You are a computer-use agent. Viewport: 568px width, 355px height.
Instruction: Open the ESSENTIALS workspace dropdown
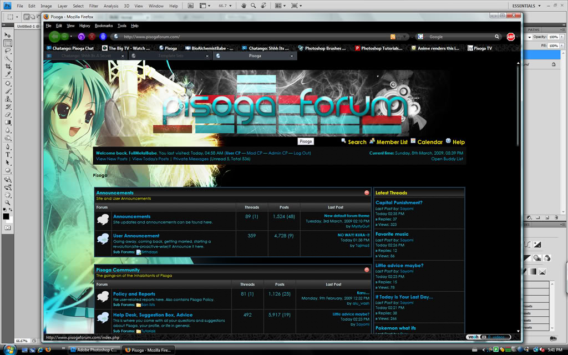point(526,6)
